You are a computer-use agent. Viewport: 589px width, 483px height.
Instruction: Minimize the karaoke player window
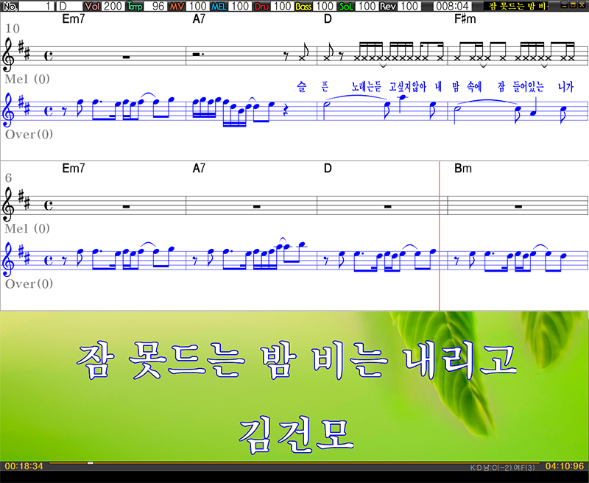564,5
